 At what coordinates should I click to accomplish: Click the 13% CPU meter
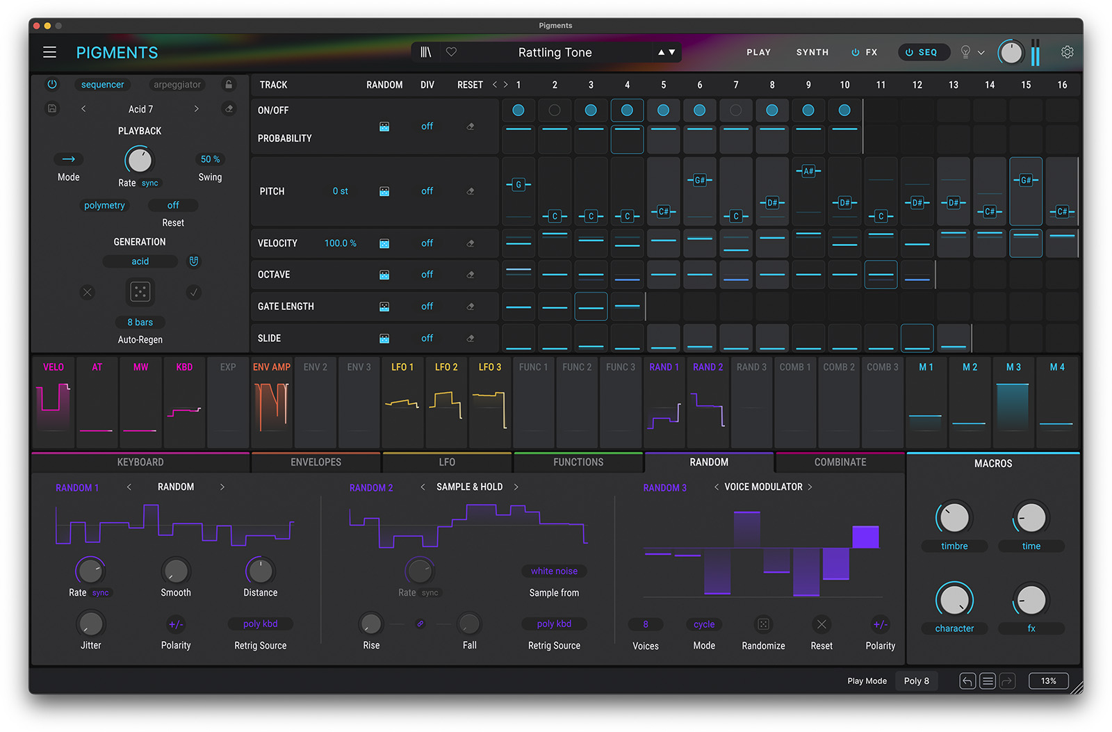tap(1048, 681)
